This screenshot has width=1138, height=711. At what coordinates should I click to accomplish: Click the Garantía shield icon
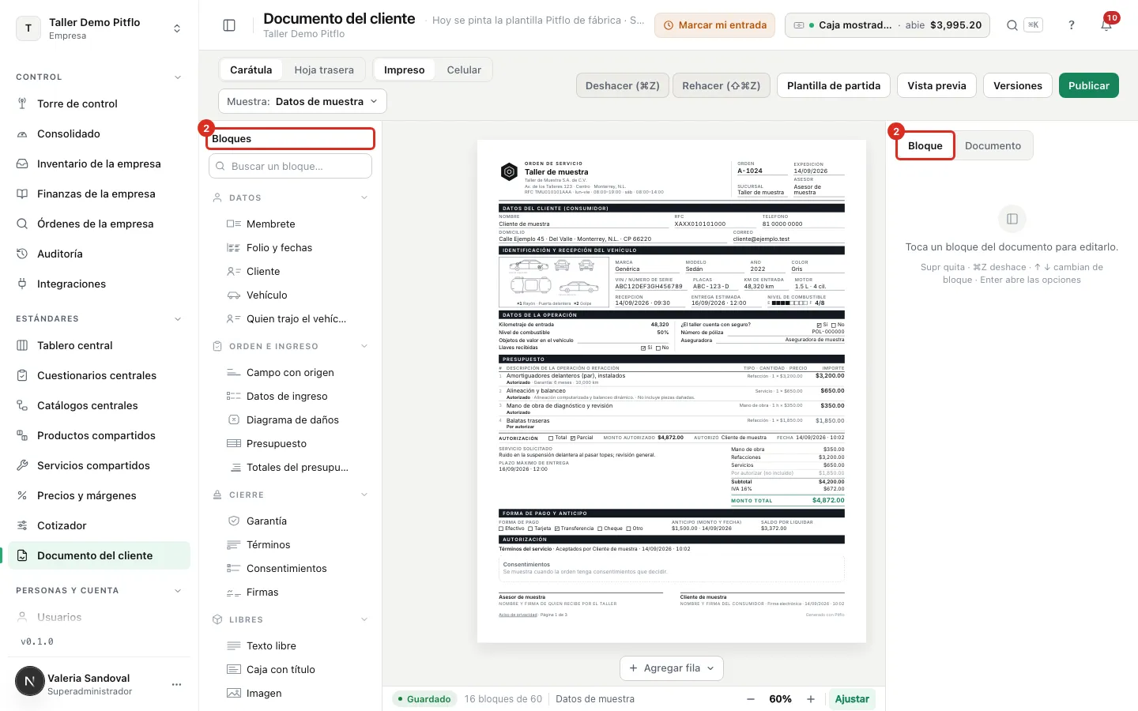pyautogui.click(x=234, y=521)
